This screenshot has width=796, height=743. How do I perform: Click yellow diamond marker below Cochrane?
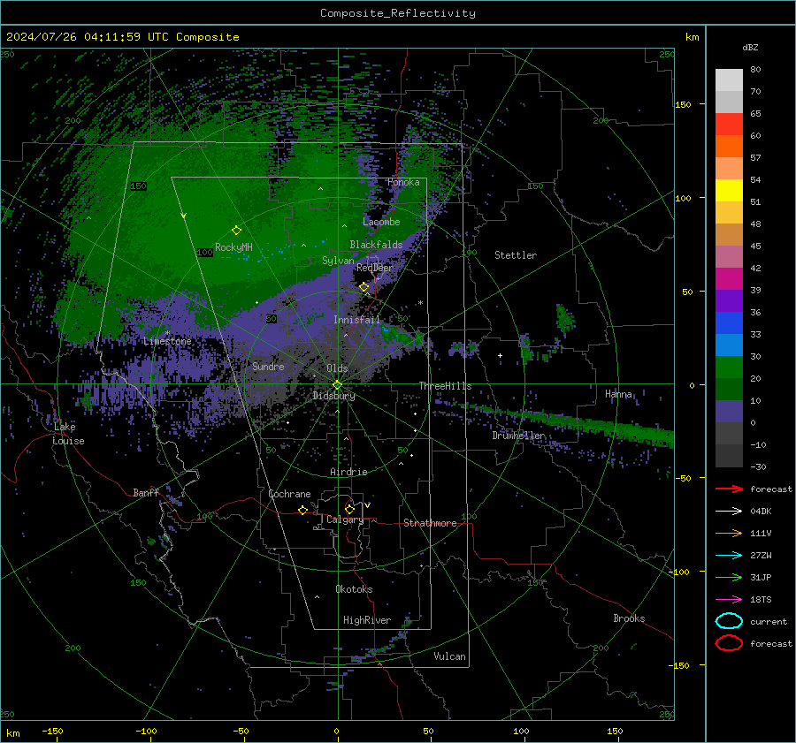303,510
